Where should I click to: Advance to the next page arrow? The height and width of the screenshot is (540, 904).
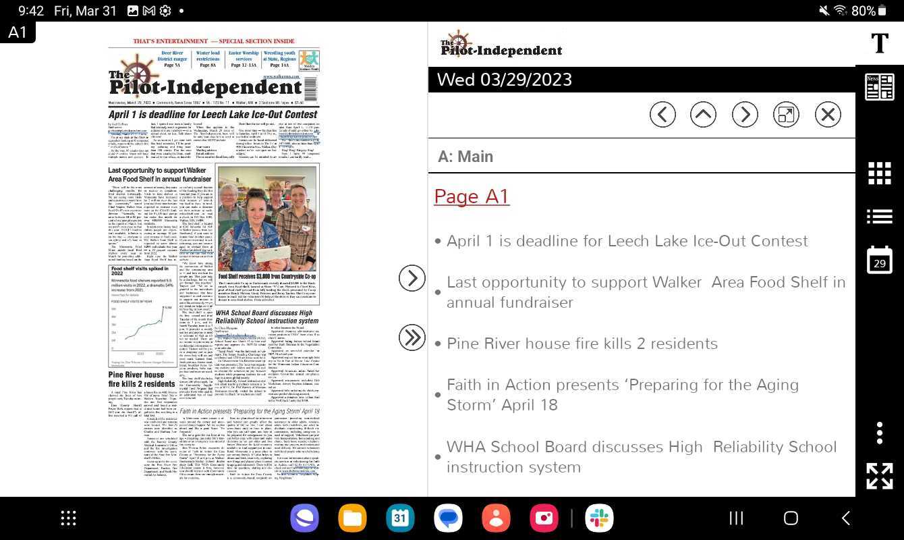(x=412, y=278)
